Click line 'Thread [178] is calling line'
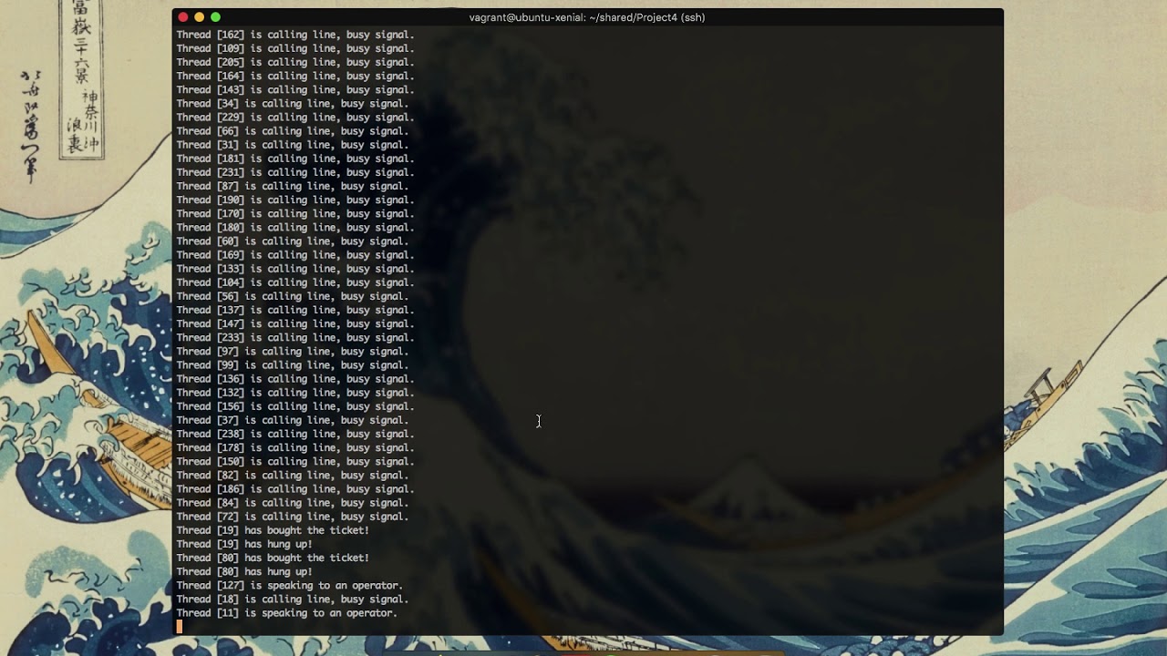This screenshot has height=656, width=1167. pos(295,447)
